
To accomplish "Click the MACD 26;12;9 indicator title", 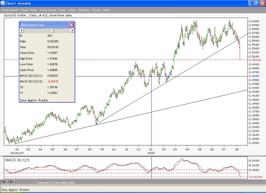I will 17,160.
